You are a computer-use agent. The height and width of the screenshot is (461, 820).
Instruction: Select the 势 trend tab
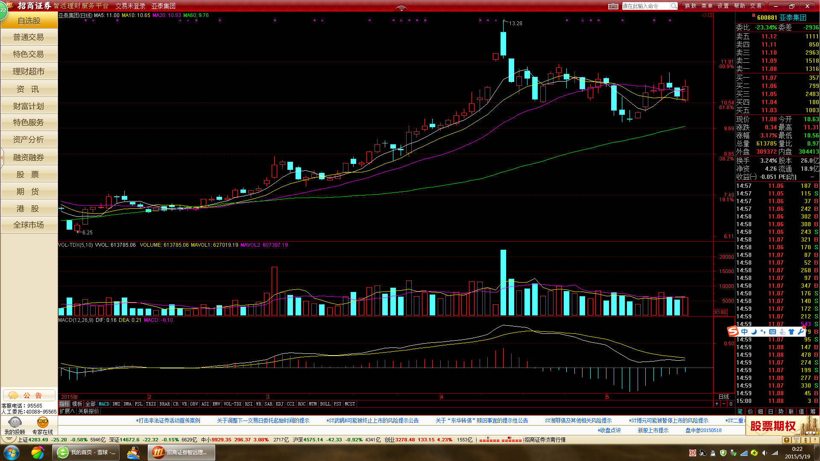pyautogui.click(x=781, y=411)
